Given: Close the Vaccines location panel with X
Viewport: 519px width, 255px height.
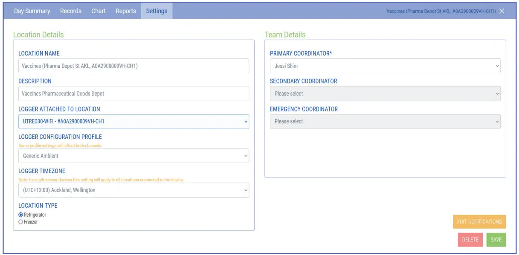Looking at the screenshot, I should pyautogui.click(x=502, y=11).
